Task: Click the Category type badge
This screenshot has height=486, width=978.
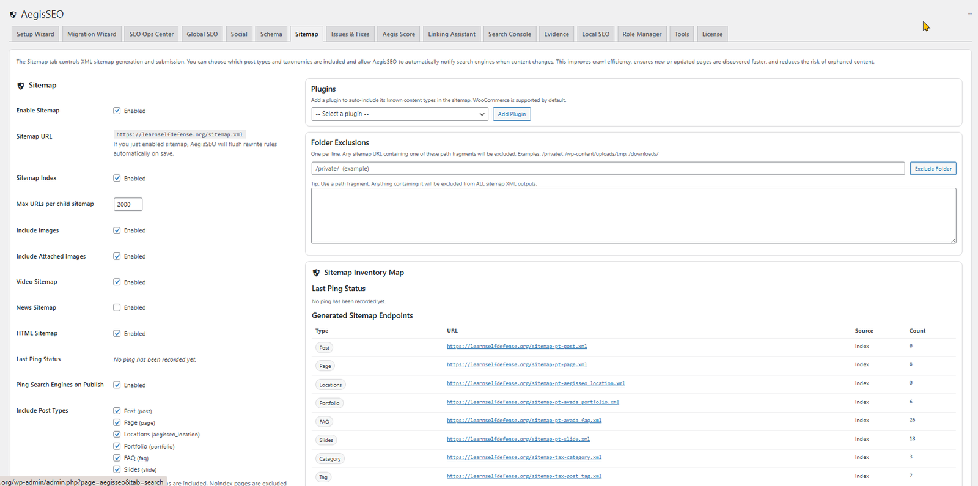Action: pyautogui.click(x=330, y=458)
